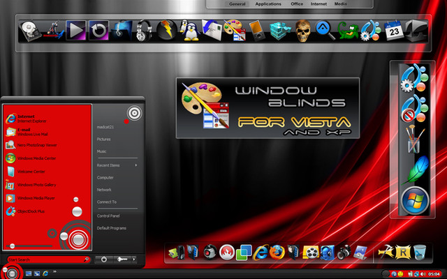The image size is (447, 279).
Task: Open Windows Photo Gallery in Start menu
Action: [x=31, y=185]
